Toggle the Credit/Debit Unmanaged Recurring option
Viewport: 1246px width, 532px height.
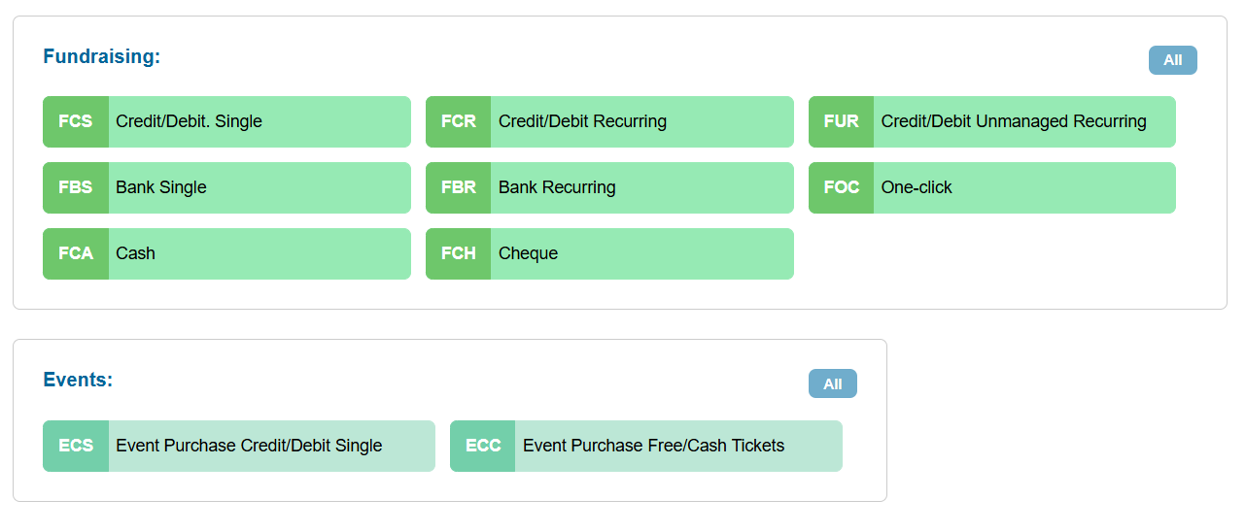point(1014,121)
